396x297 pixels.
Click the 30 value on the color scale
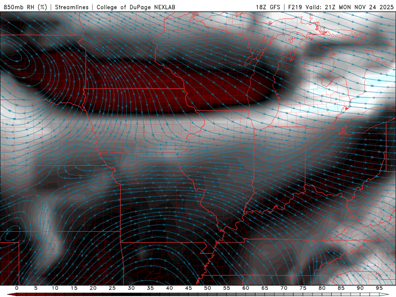click(131, 288)
